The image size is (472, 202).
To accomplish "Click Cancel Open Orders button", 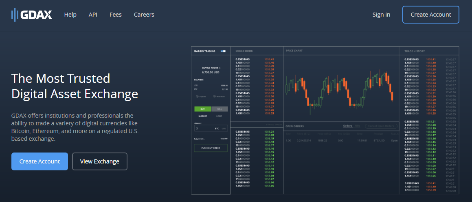I will tap(381, 126).
